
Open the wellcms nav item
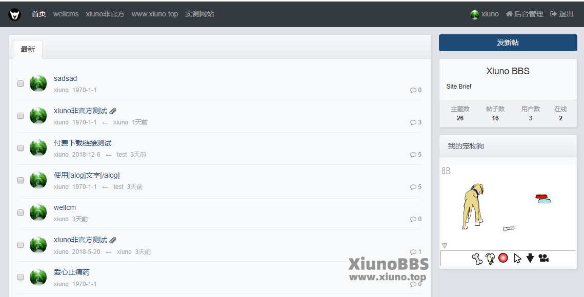tap(66, 14)
